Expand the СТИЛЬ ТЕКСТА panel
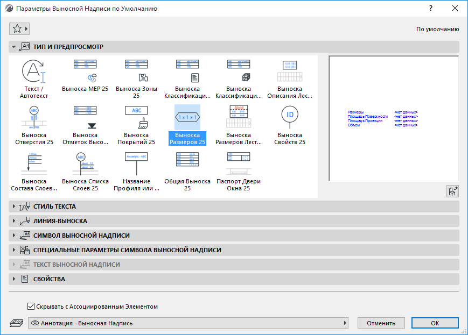Screen dimensions: 468x335 click(234, 206)
